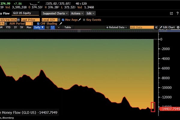Switch to line chart type icon
180x120 pixels.
tap(48, 27)
